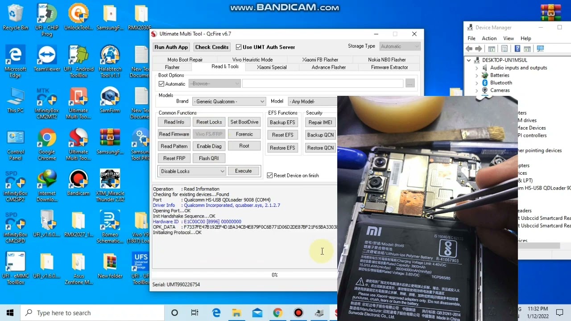
Task: Click Run Auth App button
Action: (171, 47)
